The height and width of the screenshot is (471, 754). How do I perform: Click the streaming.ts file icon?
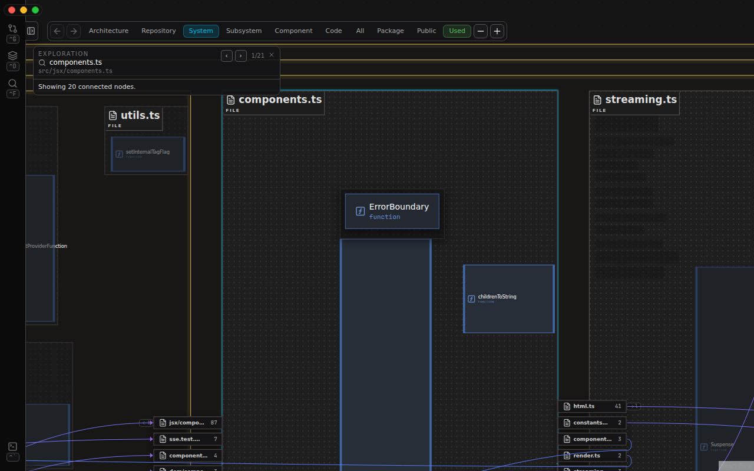[x=597, y=100]
